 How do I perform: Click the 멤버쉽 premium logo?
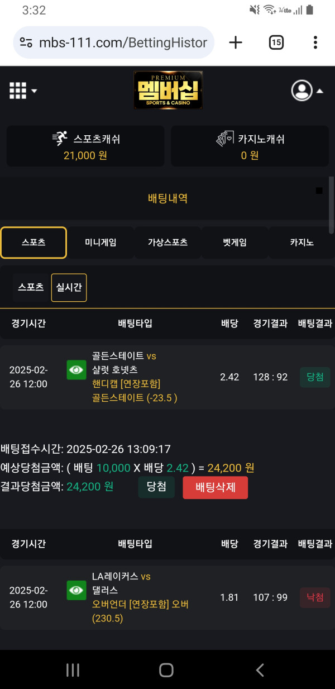click(x=168, y=90)
